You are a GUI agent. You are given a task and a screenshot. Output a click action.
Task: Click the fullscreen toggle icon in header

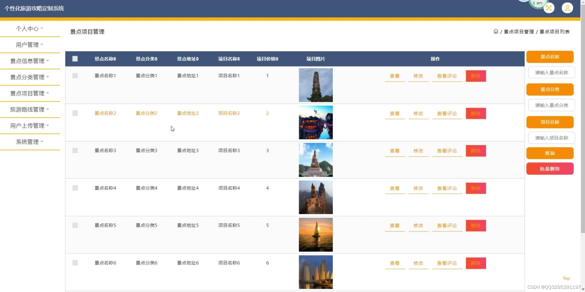tap(549, 8)
